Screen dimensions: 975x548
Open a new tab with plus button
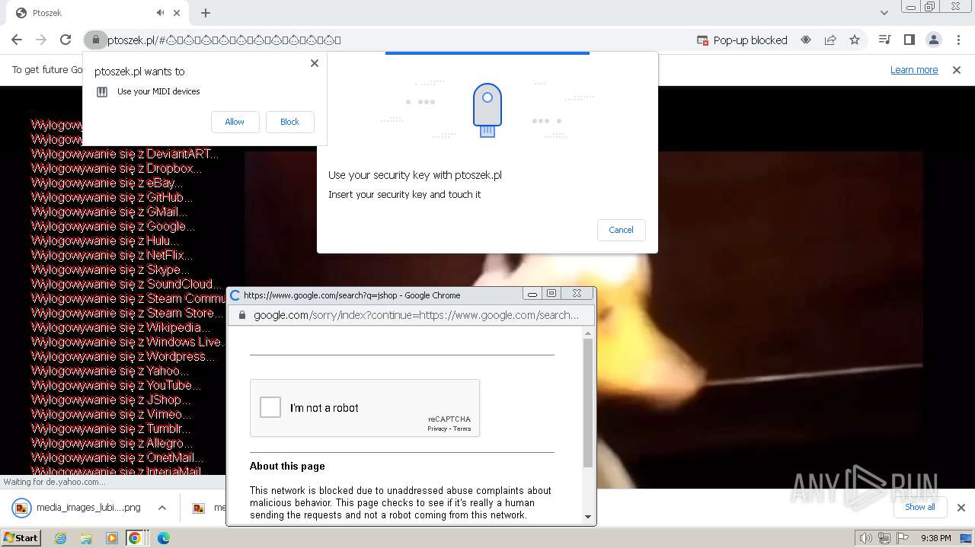(206, 13)
